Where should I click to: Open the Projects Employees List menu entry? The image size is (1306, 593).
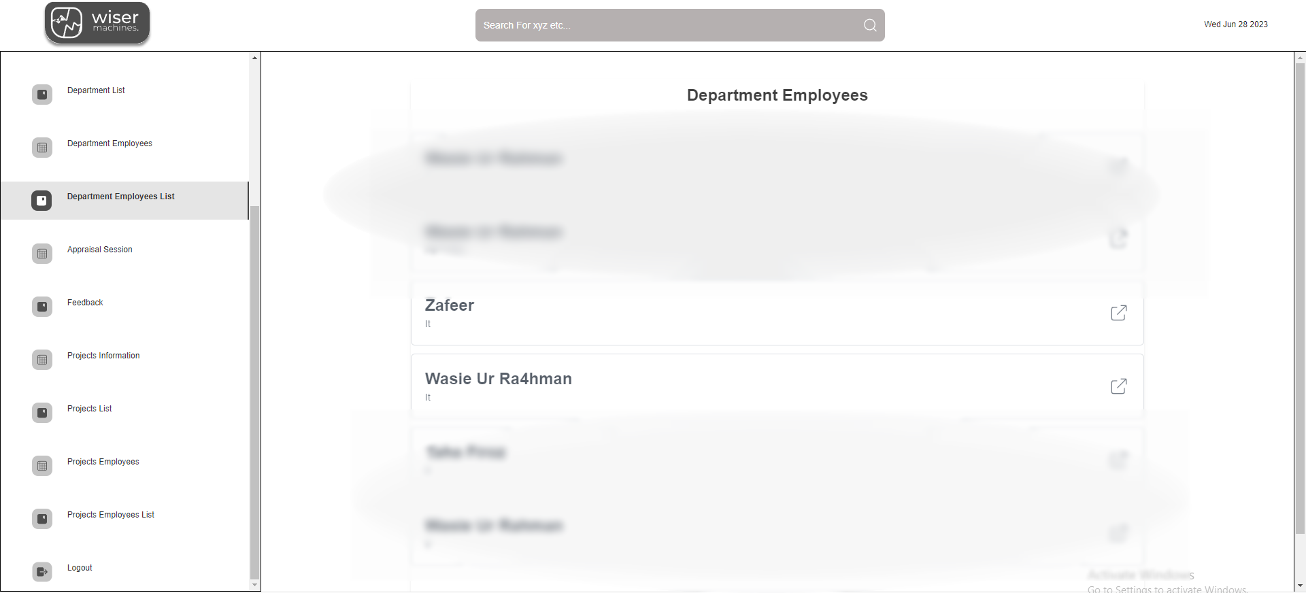pos(110,515)
